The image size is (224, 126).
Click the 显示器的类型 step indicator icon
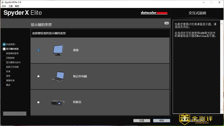(x=4, y=49)
